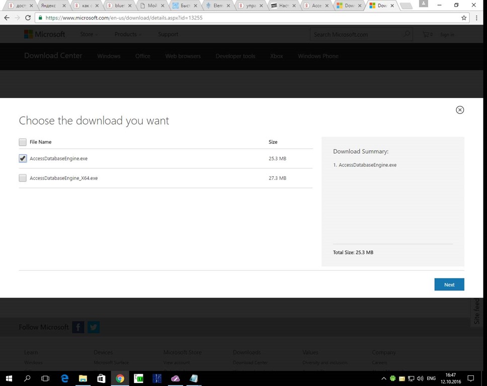Click the volume speaker tray icon
This screenshot has height=386, width=487.
point(420,378)
